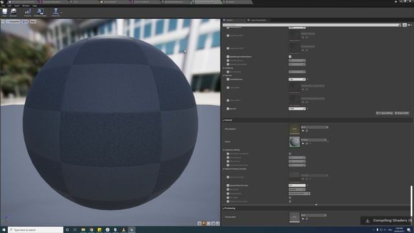
Task: Click the Save Child button
Action: (402, 113)
